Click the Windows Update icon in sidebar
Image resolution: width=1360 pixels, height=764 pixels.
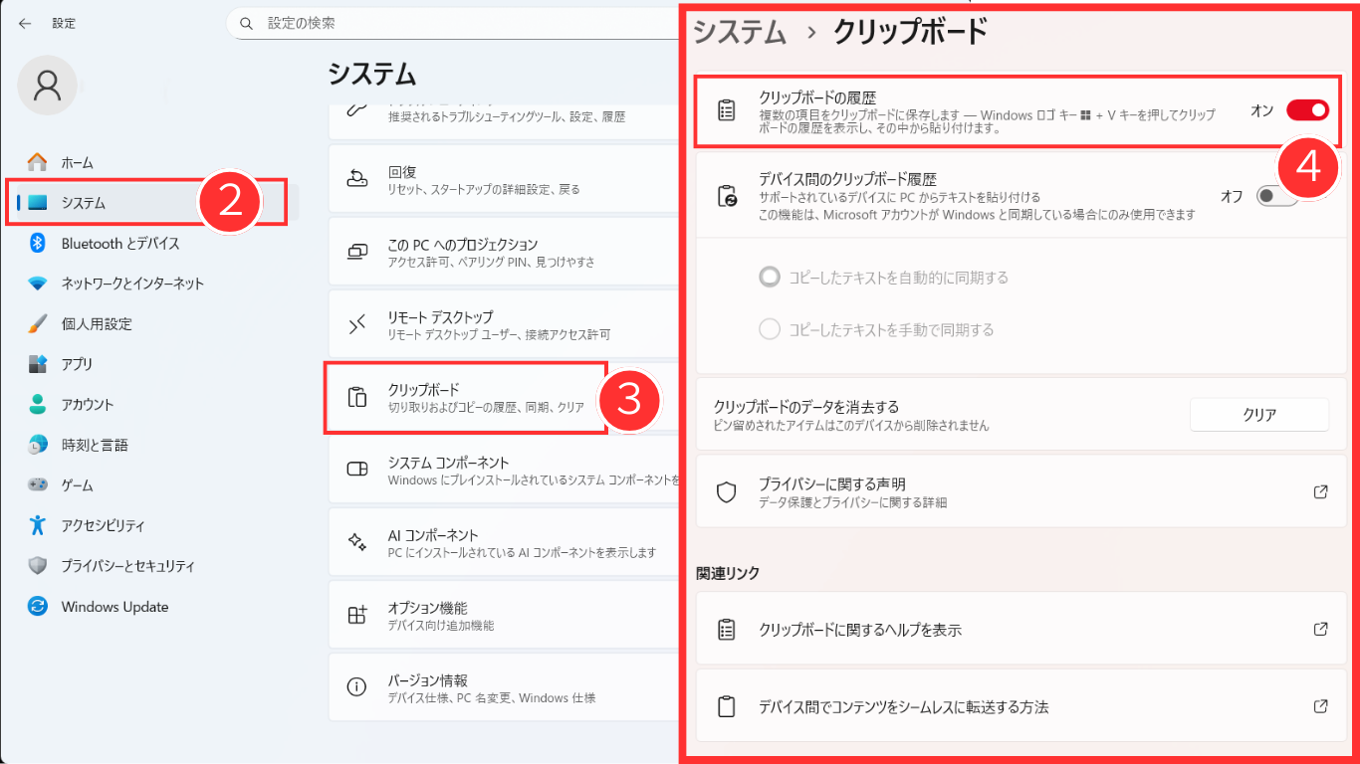point(38,607)
